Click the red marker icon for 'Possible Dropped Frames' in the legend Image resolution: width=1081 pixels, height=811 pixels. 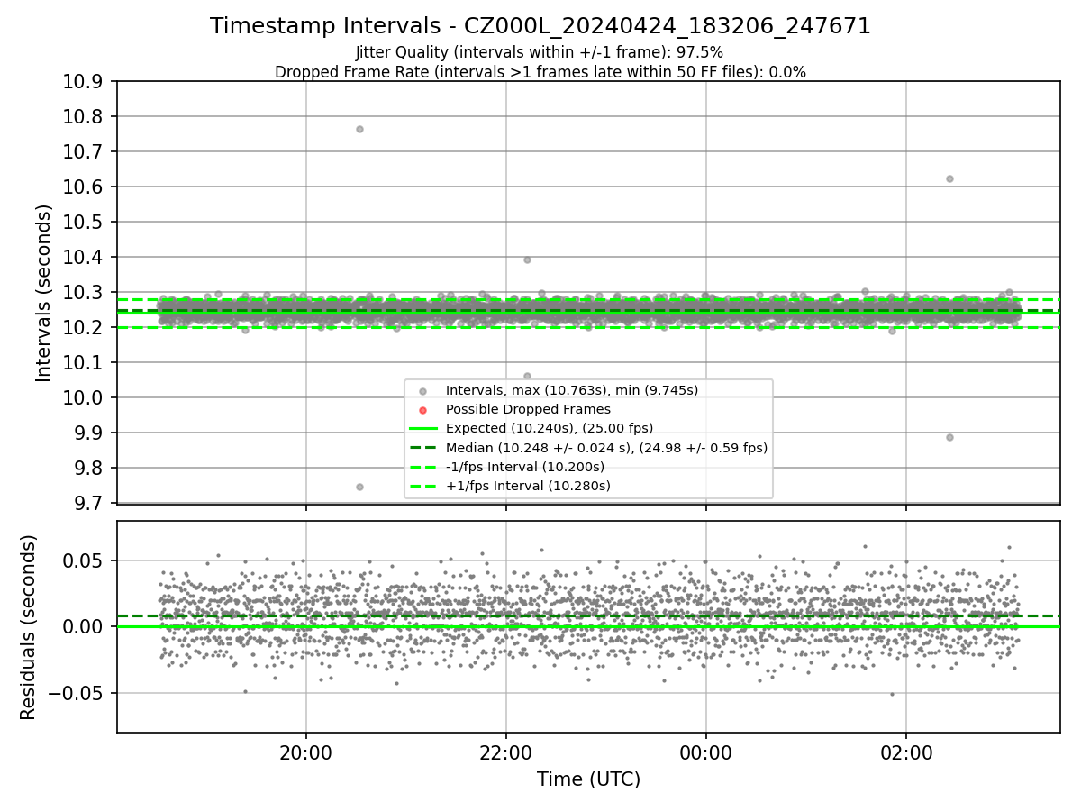coord(422,410)
